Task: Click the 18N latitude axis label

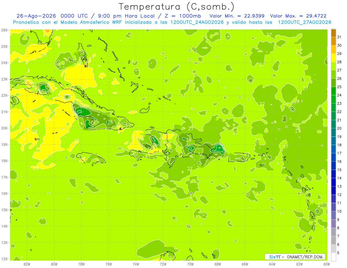Action: [x=4, y=161]
